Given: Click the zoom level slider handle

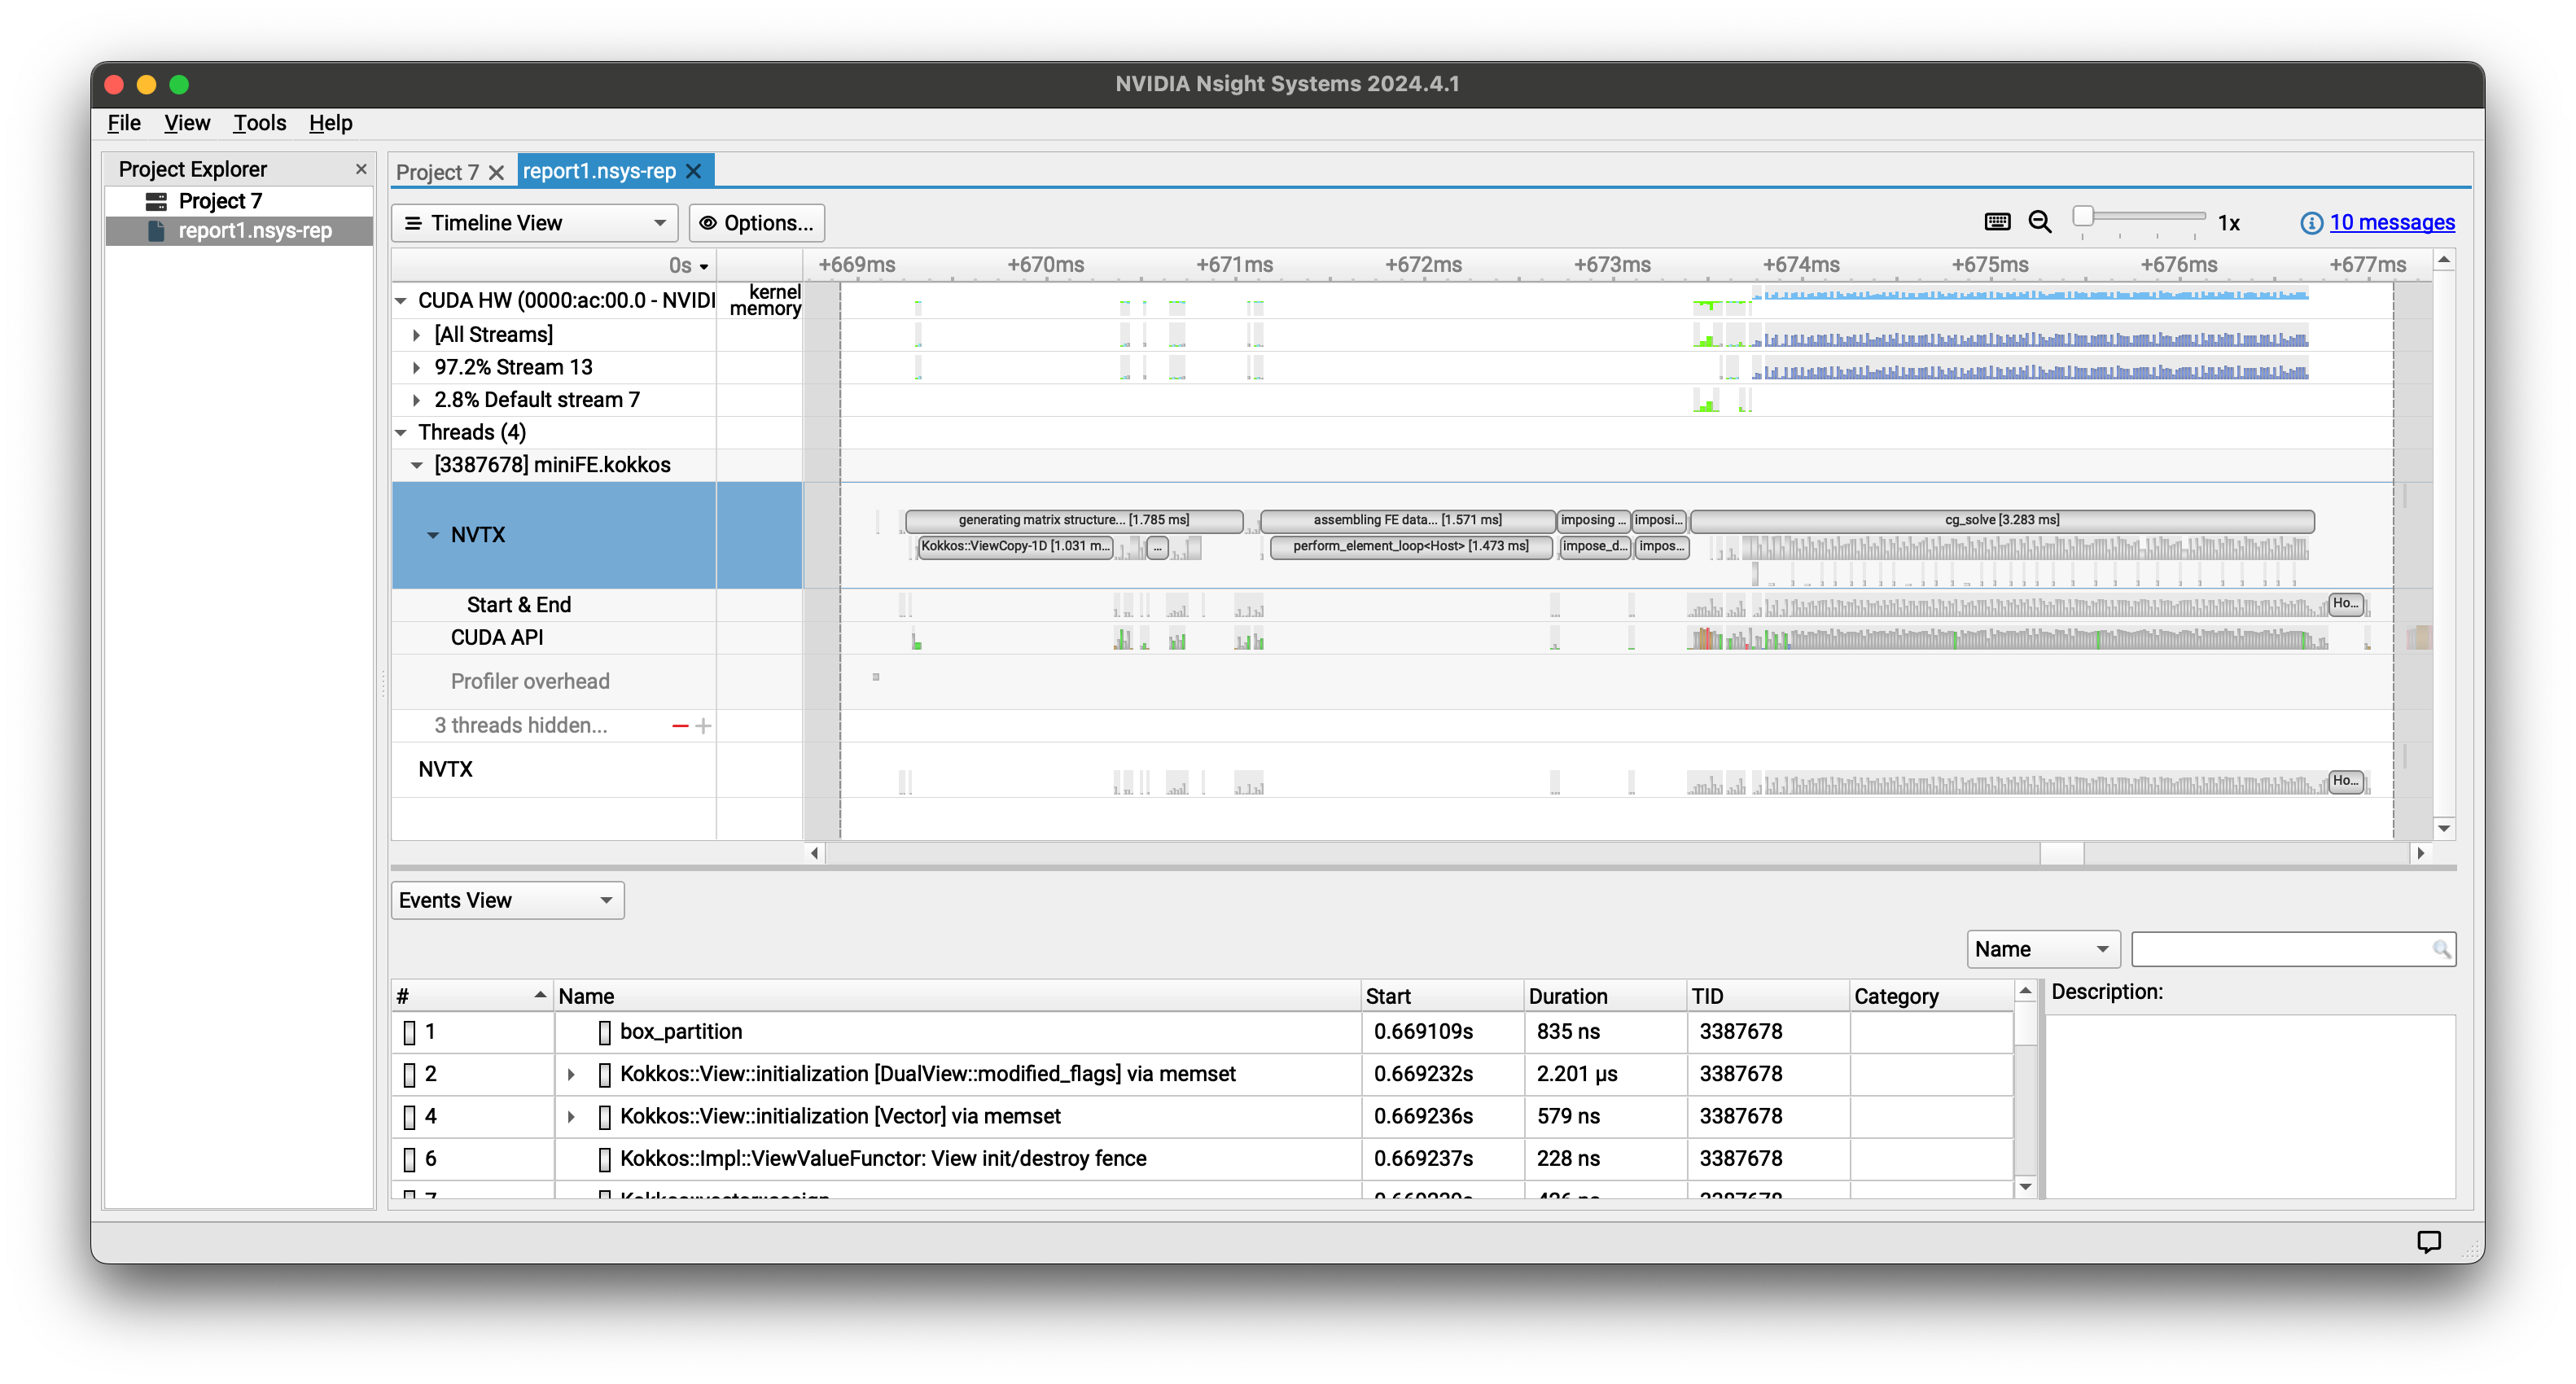Looking at the screenshot, I should (2083, 215).
